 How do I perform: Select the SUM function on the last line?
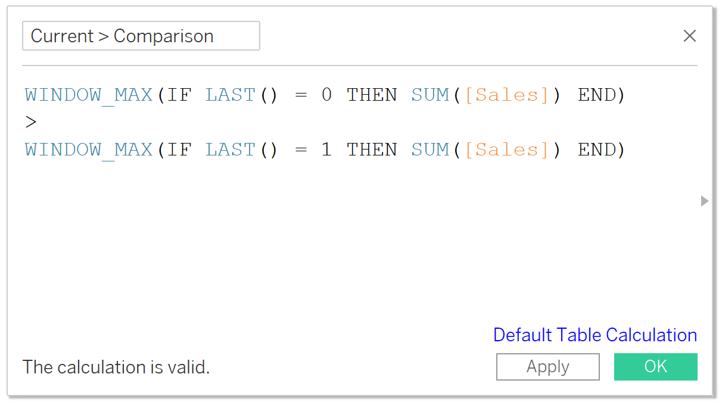point(430,149)
